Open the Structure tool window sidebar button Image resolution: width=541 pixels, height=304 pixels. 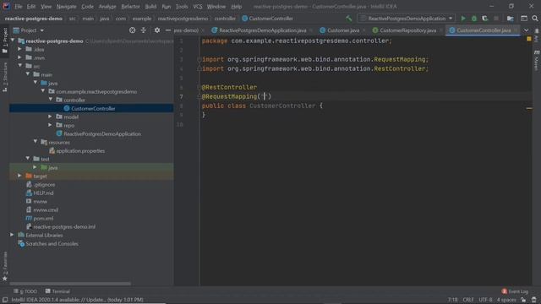(5, 77)
